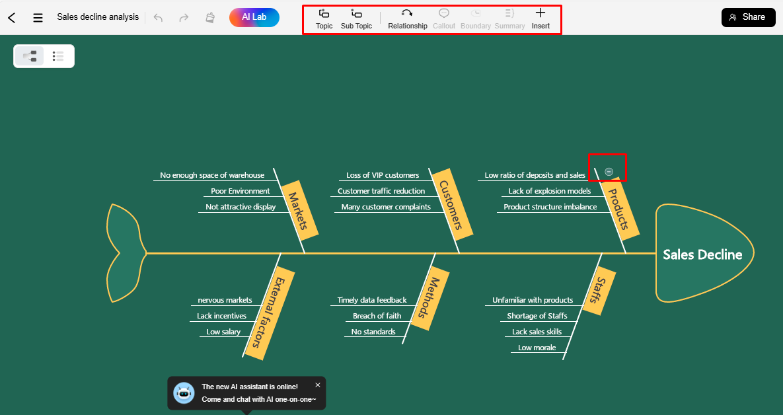Add a Callout
The image size is (783, 415).
(444, 19)
